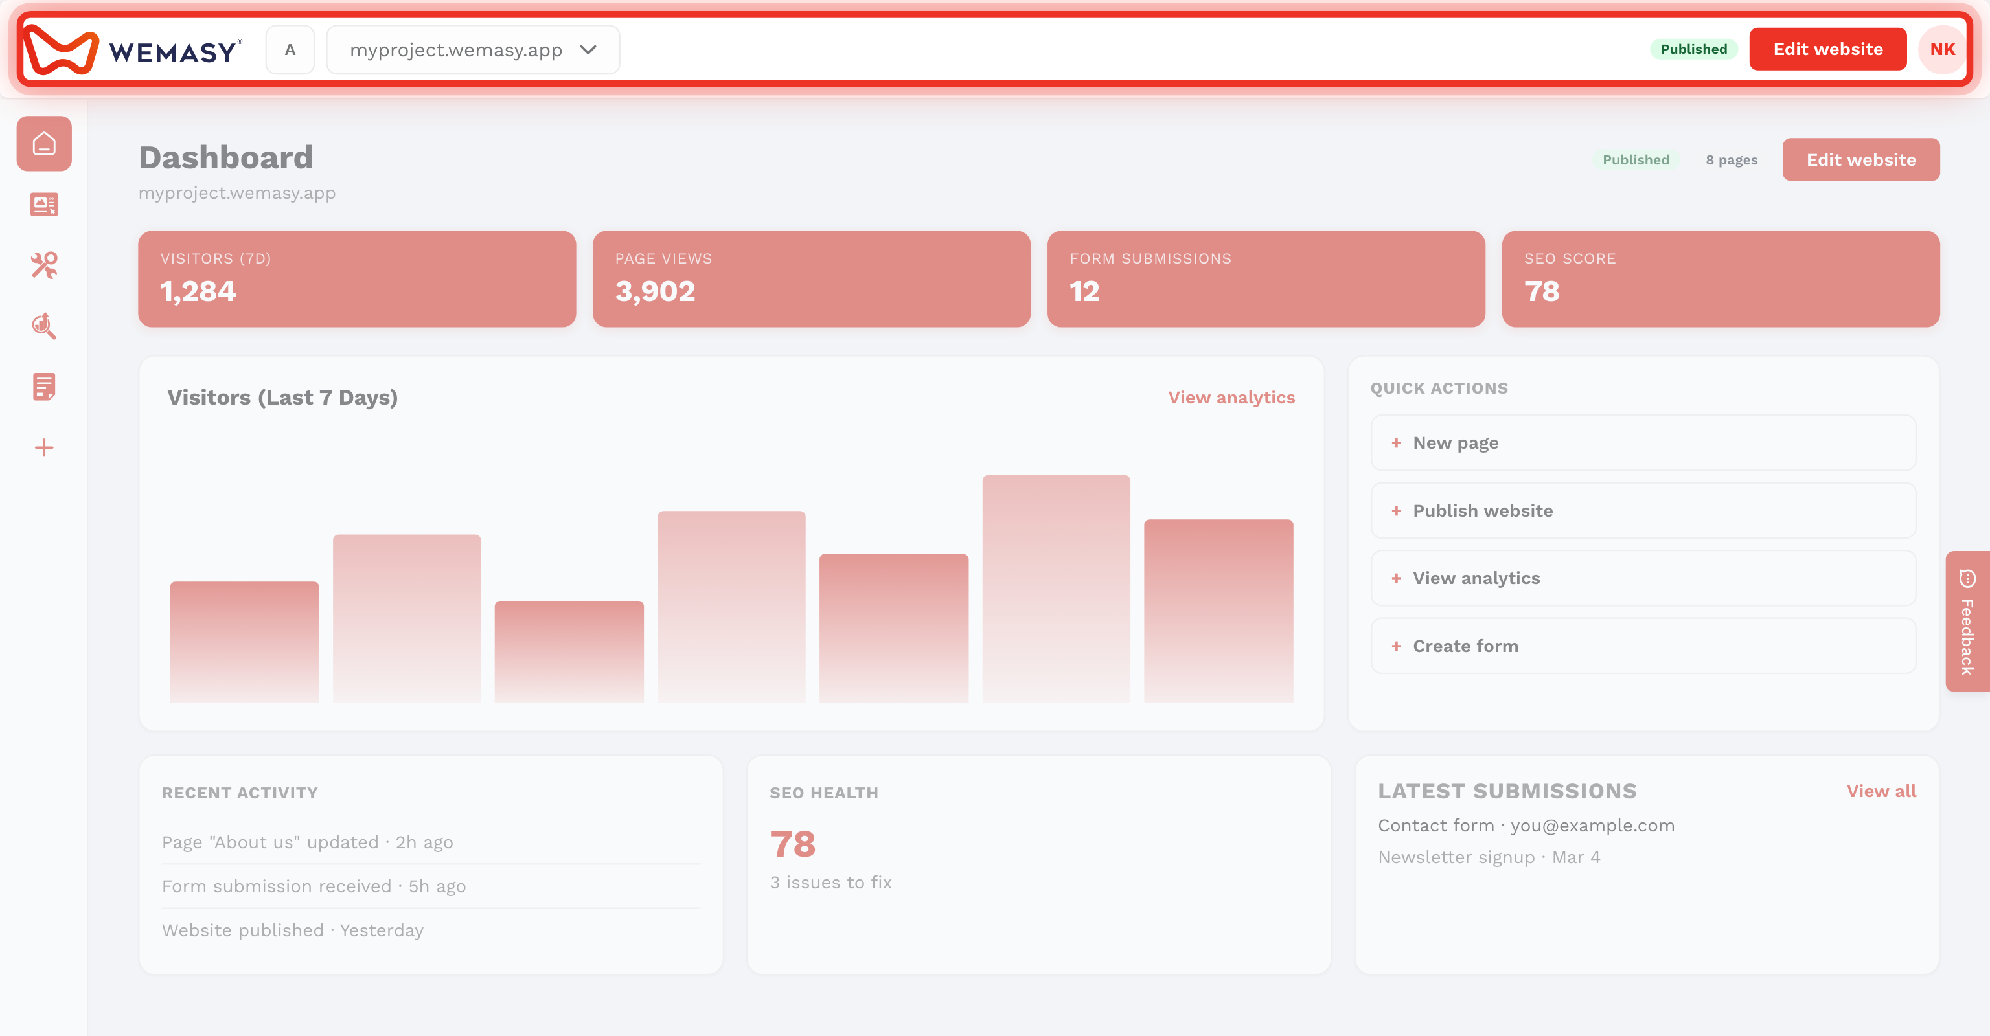
Task: Open the pages sidebar icon with image card
Action: pos(44,205)
